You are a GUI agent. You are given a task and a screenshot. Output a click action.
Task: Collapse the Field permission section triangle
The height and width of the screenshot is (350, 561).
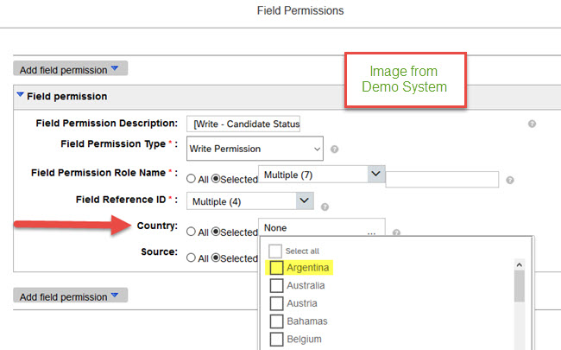[x=21, y=95]
